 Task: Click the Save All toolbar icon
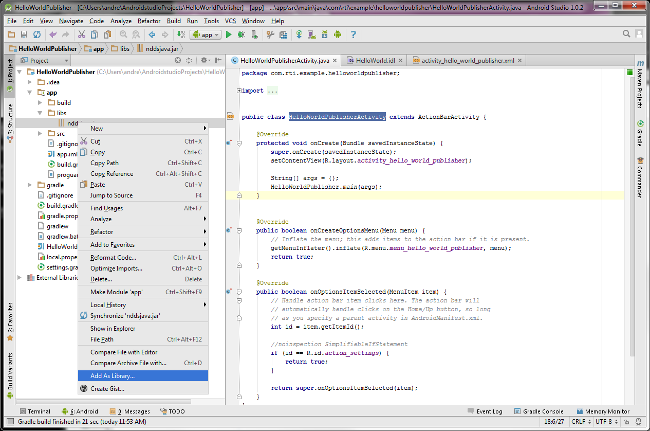point(24,34)
